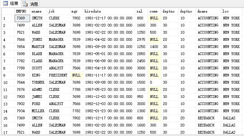Image resolution: width=244 pixels, height=136 pixels.
Task: Click ename cell TURNER in row 10
Action: pyautogui.click(x=39, y=83)
